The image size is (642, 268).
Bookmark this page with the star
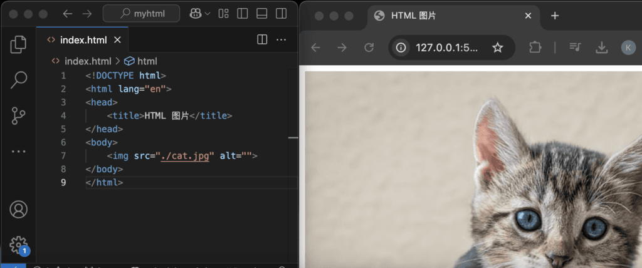coord(497,48)
